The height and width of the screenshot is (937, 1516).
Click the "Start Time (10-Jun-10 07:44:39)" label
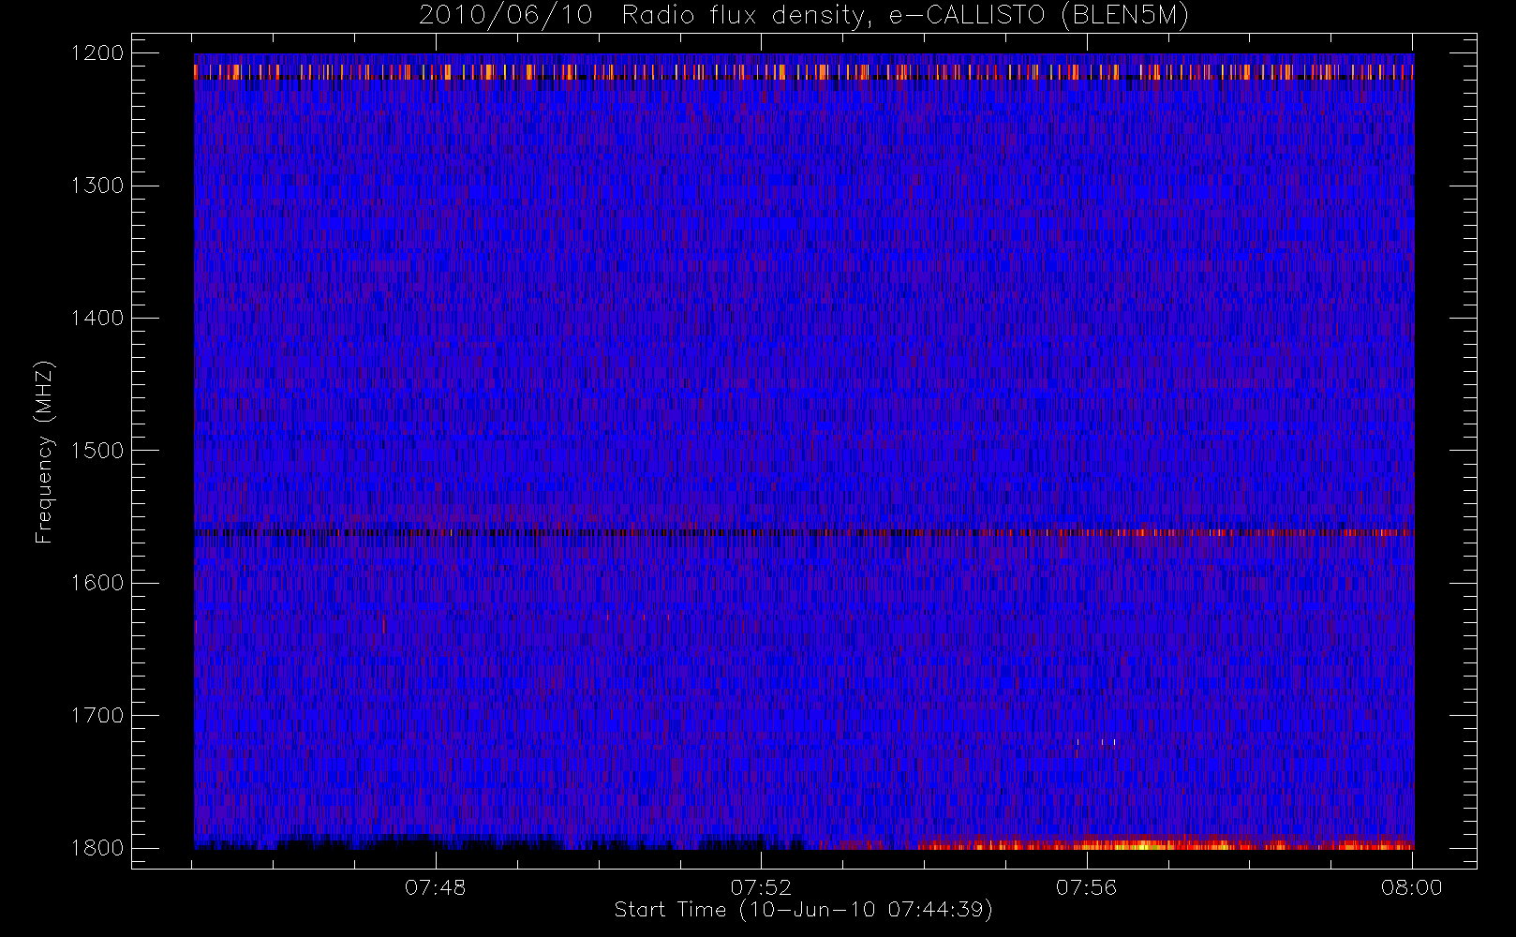[803, 910]
